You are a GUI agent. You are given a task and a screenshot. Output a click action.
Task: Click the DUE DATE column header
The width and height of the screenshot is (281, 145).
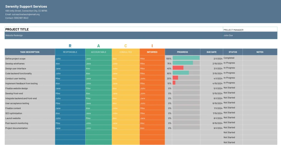[x=211, y=52]
